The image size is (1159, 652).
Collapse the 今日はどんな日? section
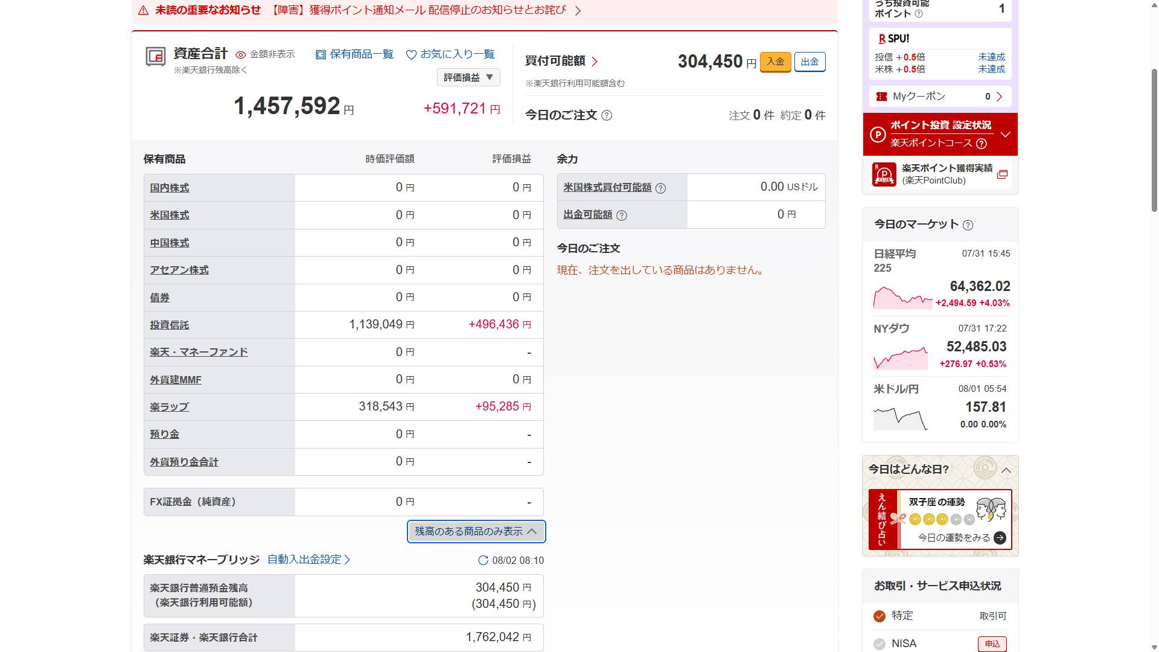(x=1006, y=470)
